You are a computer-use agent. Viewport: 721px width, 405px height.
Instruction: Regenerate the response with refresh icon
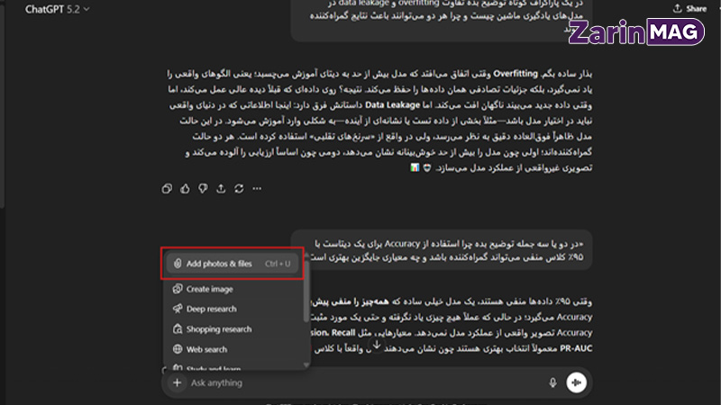coord(239,189)
